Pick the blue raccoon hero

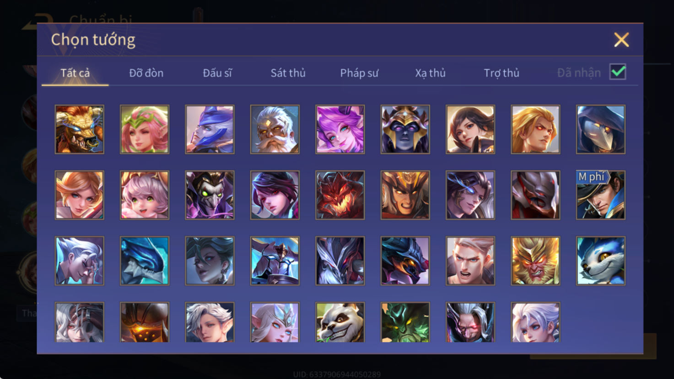[x=601, y=261]
